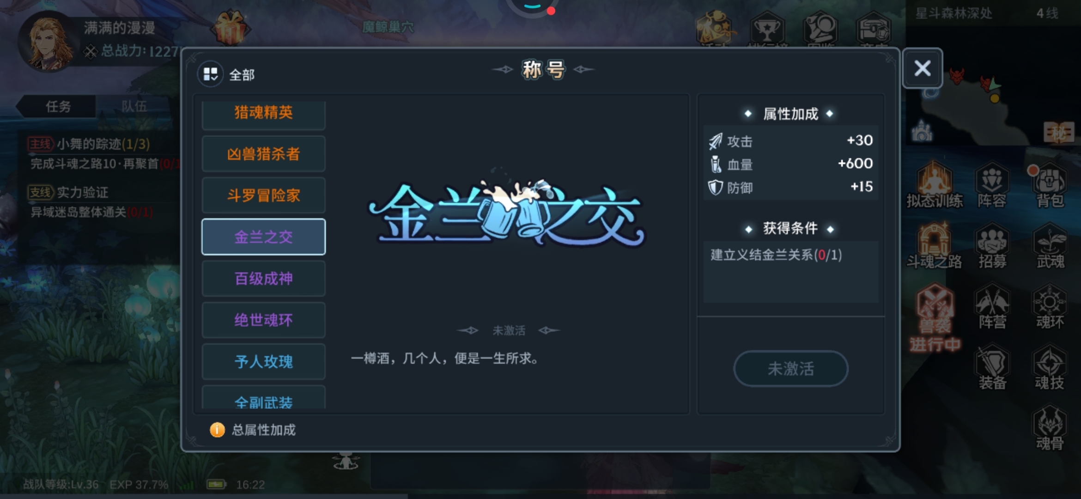The height and width of the screenshot is (499, 1081).
Task: Close the 称号 title window
Action: [923, 68]
